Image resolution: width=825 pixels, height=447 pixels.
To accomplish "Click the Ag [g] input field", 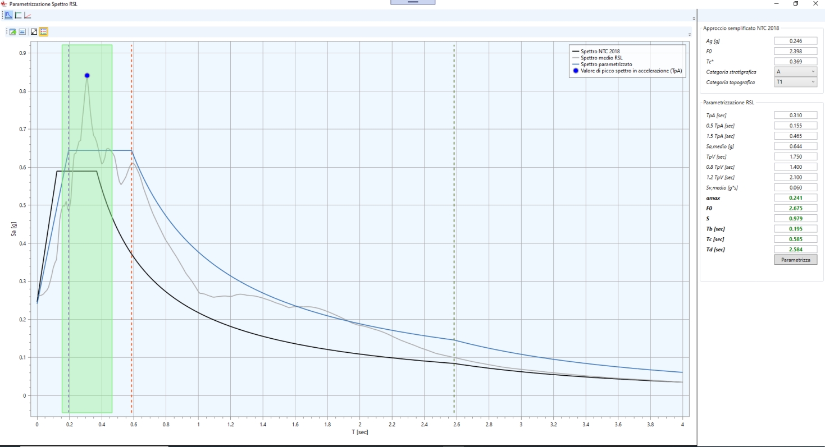I will [796, 41].
